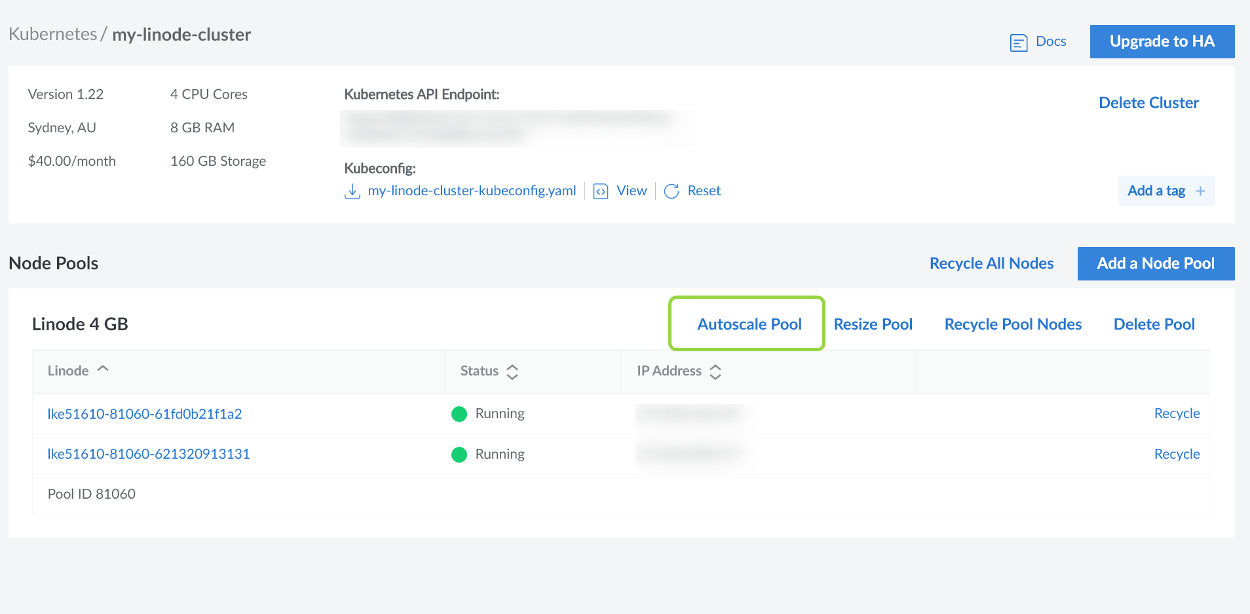
Task: Click Sydney, AU region text
Action: [x=62, y=128]
